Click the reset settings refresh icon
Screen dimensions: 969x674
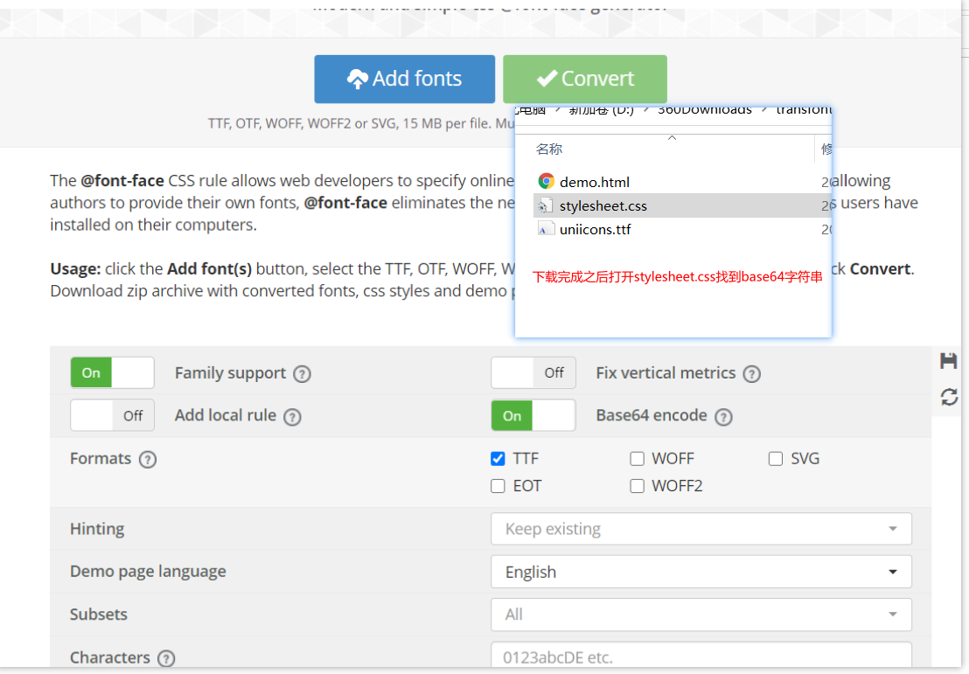click(x=949, y=397)
